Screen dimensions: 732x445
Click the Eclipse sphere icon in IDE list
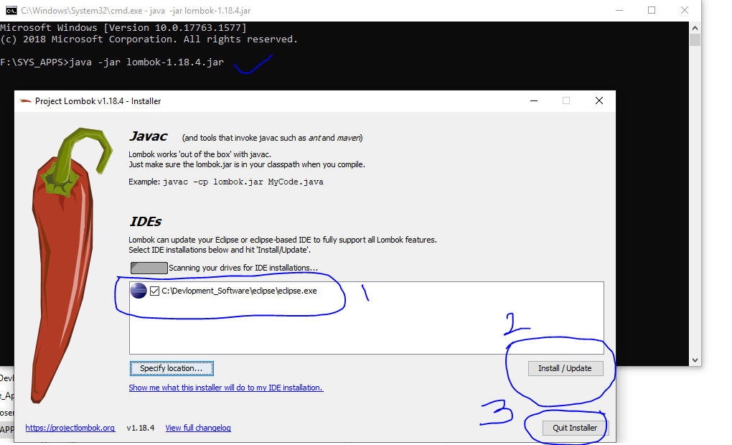point(139,291)
